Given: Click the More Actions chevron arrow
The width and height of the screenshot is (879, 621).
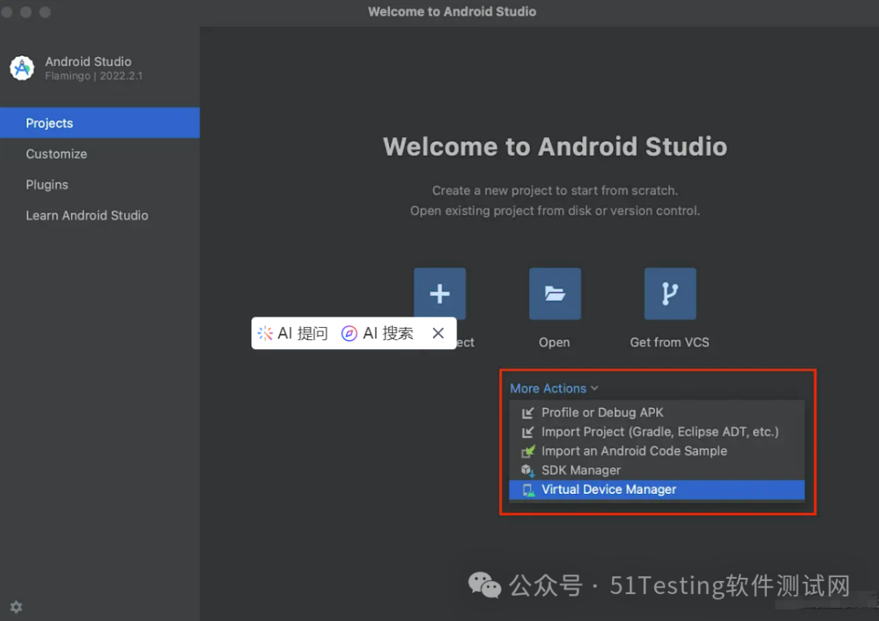Looking at the screenshot, I should pos(594,388).
